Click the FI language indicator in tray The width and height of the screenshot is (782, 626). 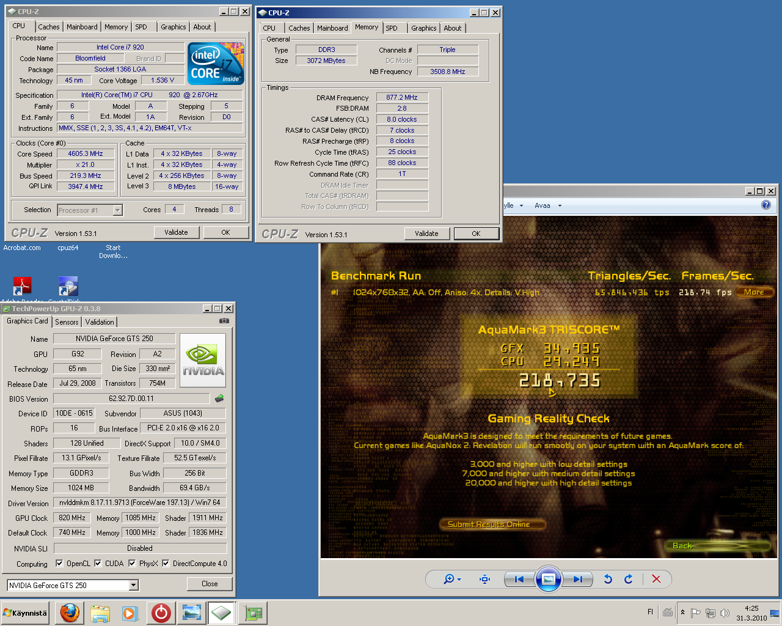(x=650, y=612)
